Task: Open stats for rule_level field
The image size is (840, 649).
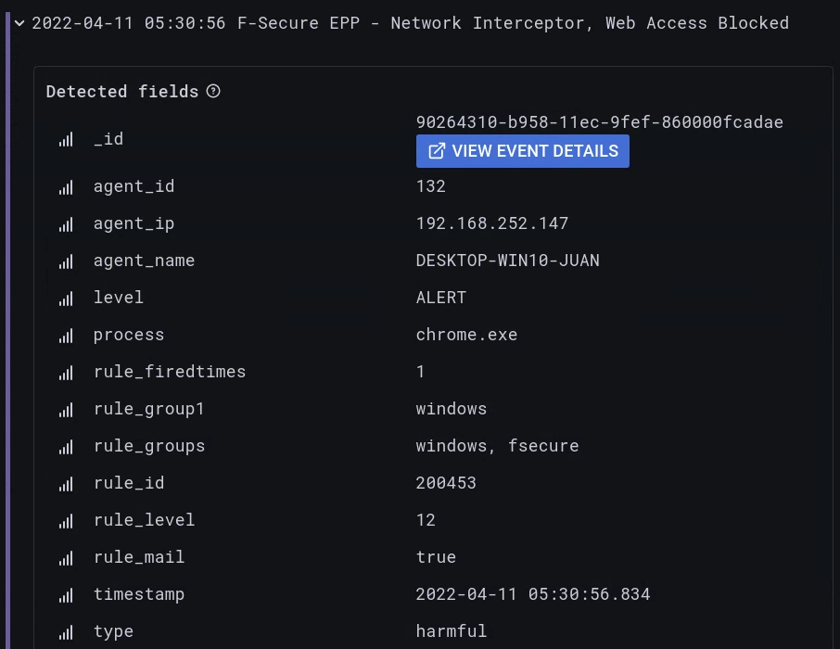Action: coord(66,521)
